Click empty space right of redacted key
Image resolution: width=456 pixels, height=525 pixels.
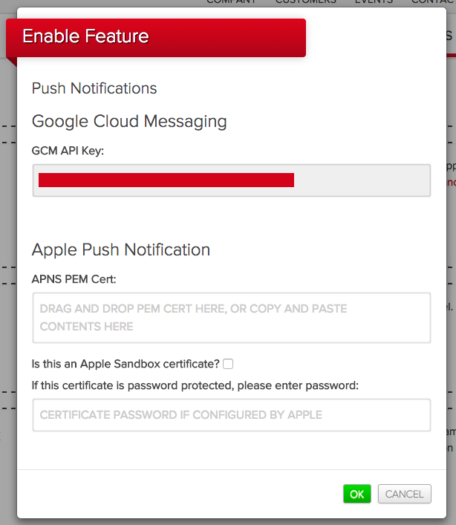point(362,180)
